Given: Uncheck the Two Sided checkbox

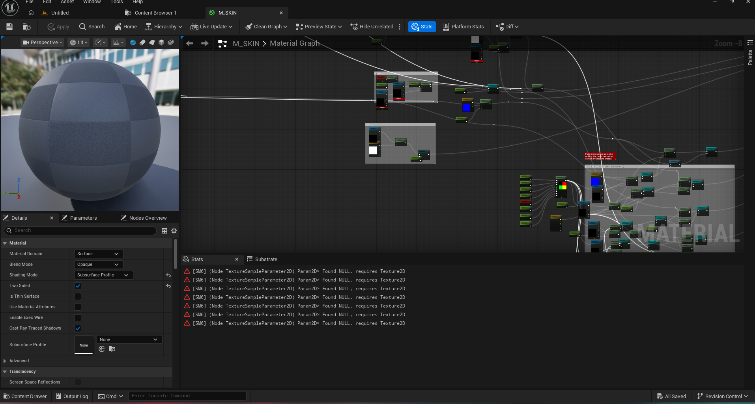Looking at the screenshot, I should [x=78, y=286].
